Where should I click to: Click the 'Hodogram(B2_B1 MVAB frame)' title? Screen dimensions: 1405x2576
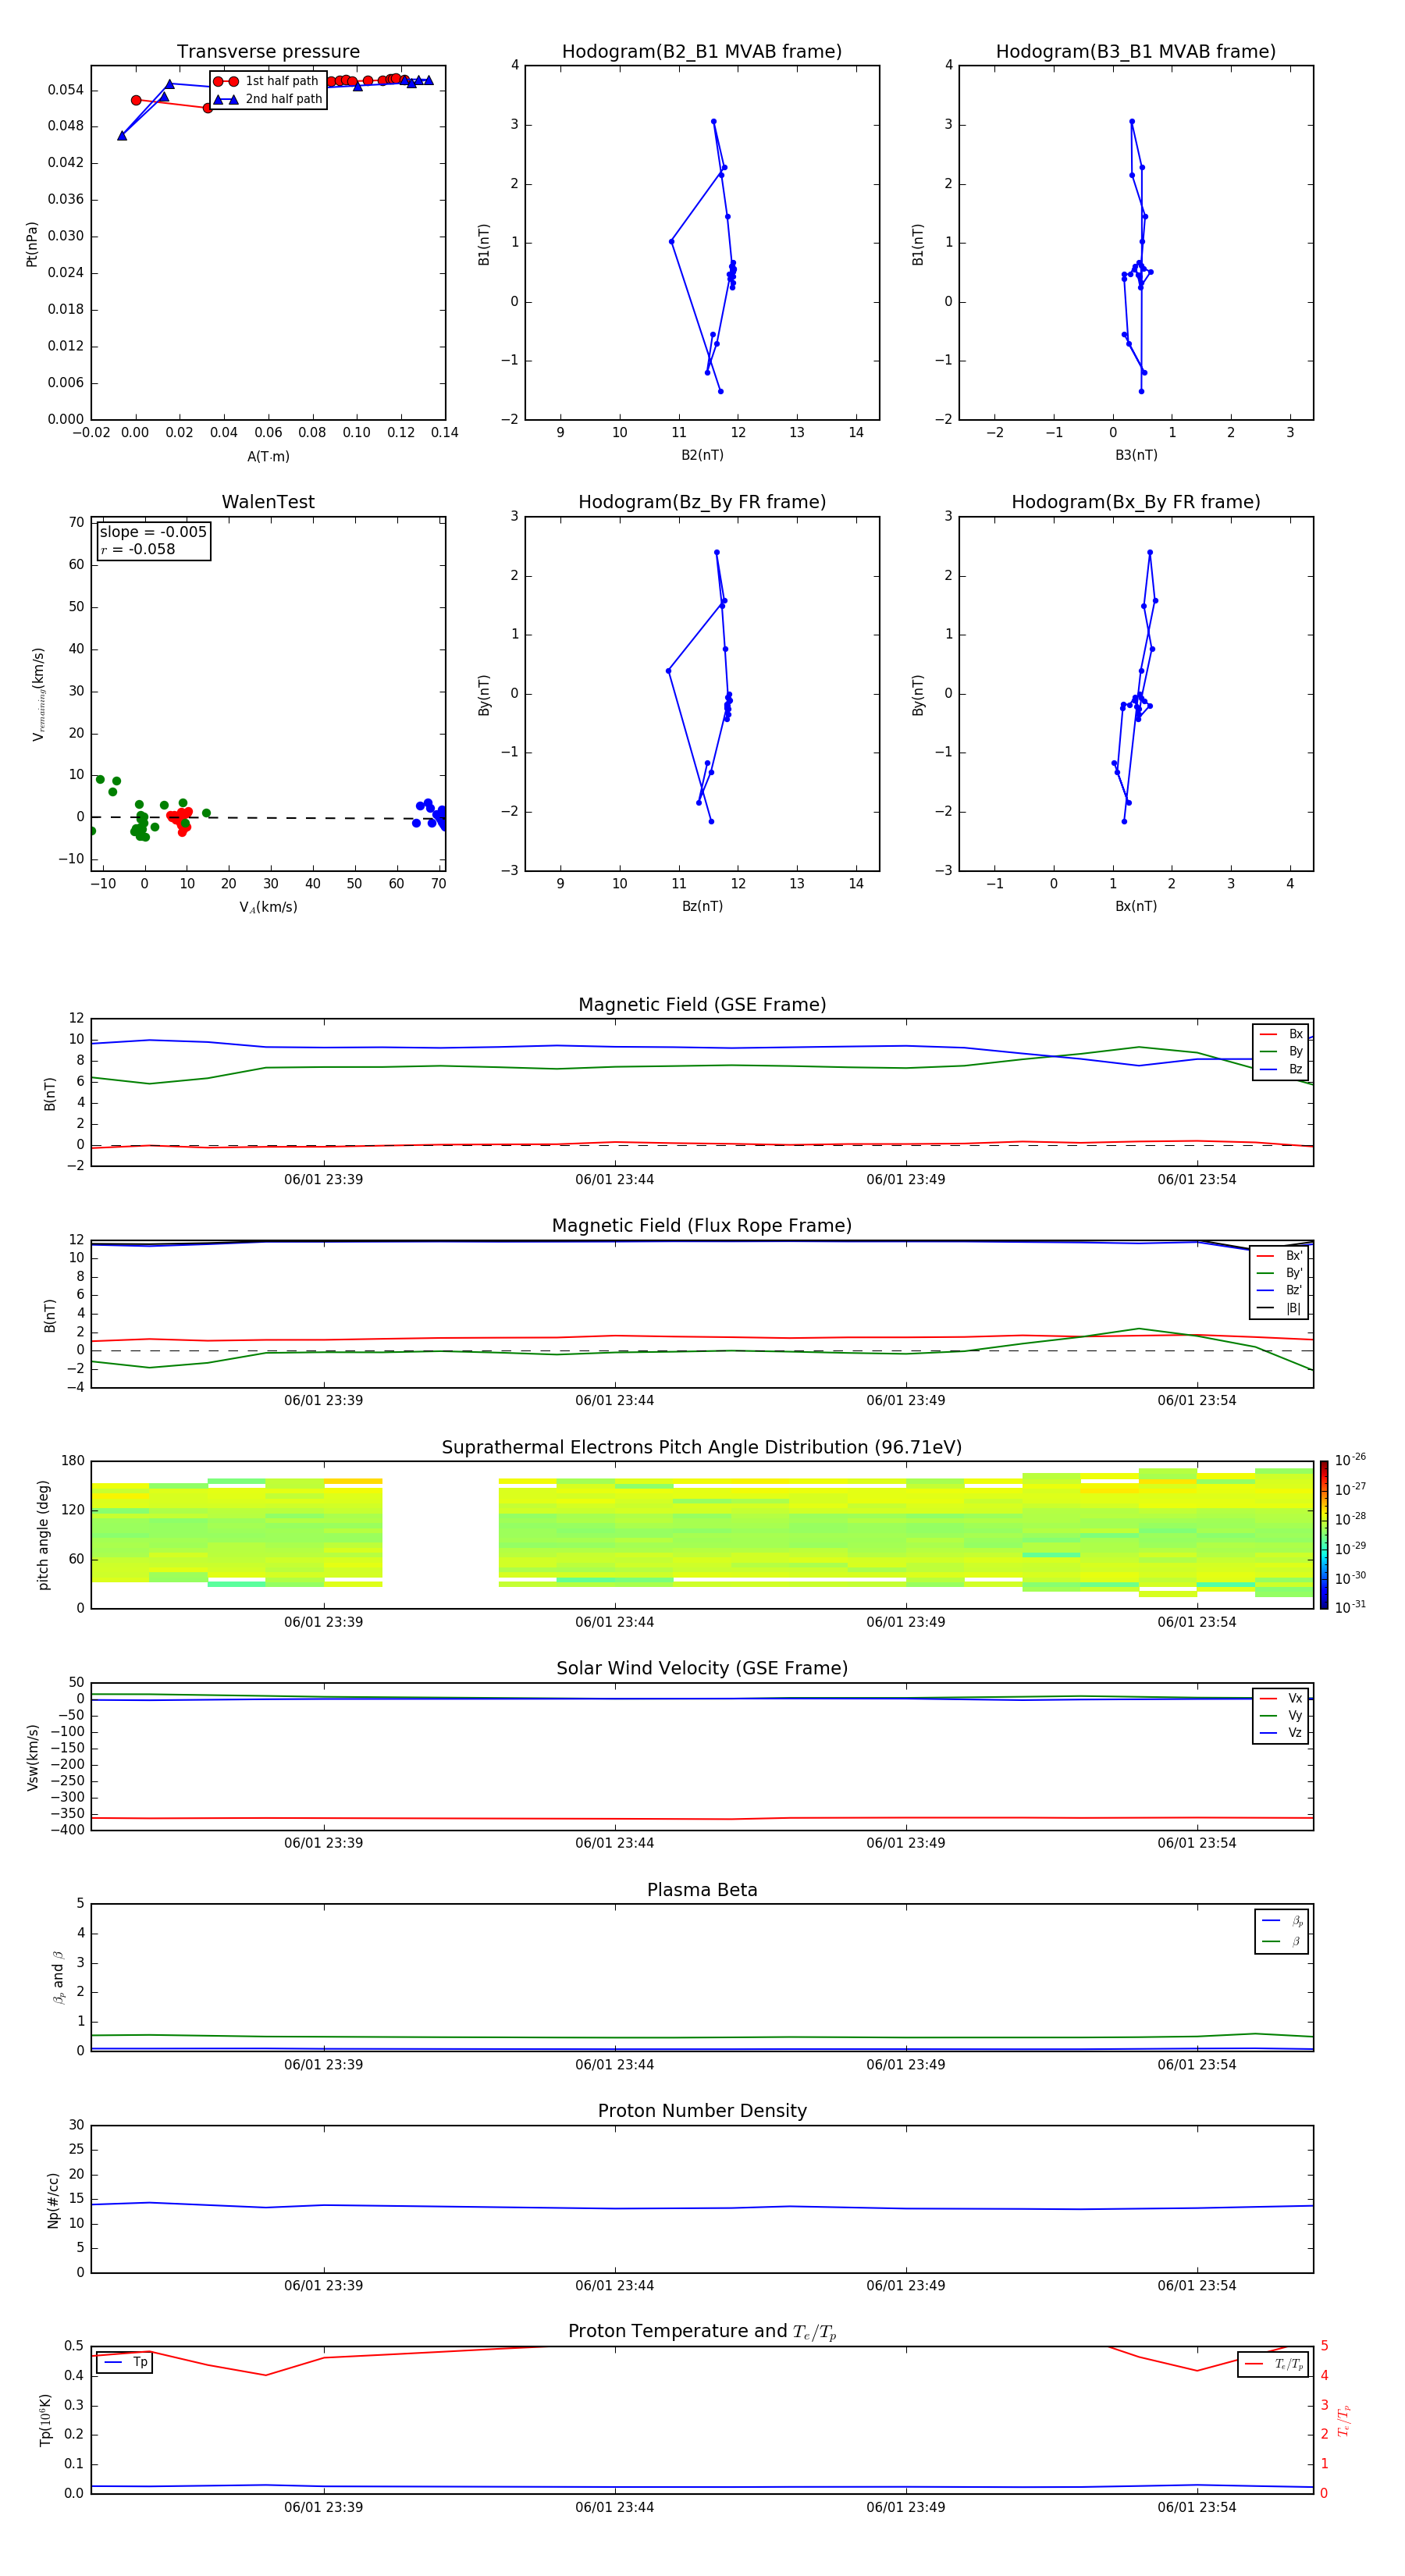702,52
